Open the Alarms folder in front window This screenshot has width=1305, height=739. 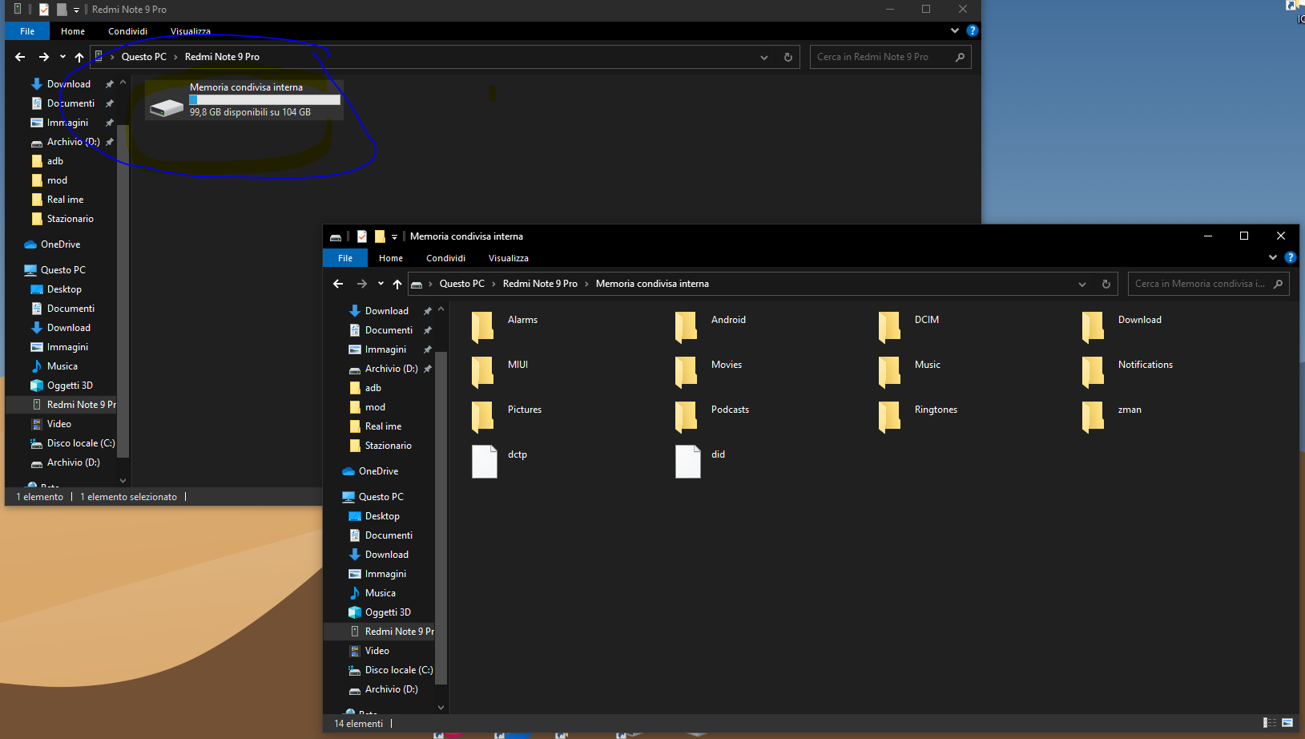pos(505,326)
